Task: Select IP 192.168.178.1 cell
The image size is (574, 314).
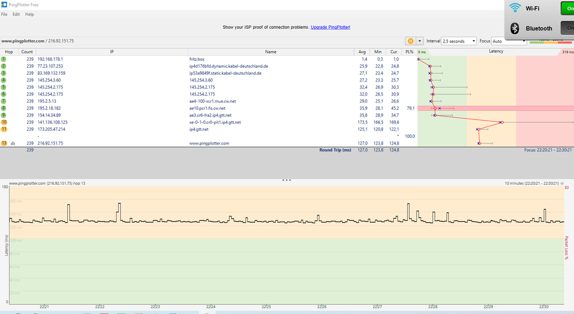Action: (50, 59)
